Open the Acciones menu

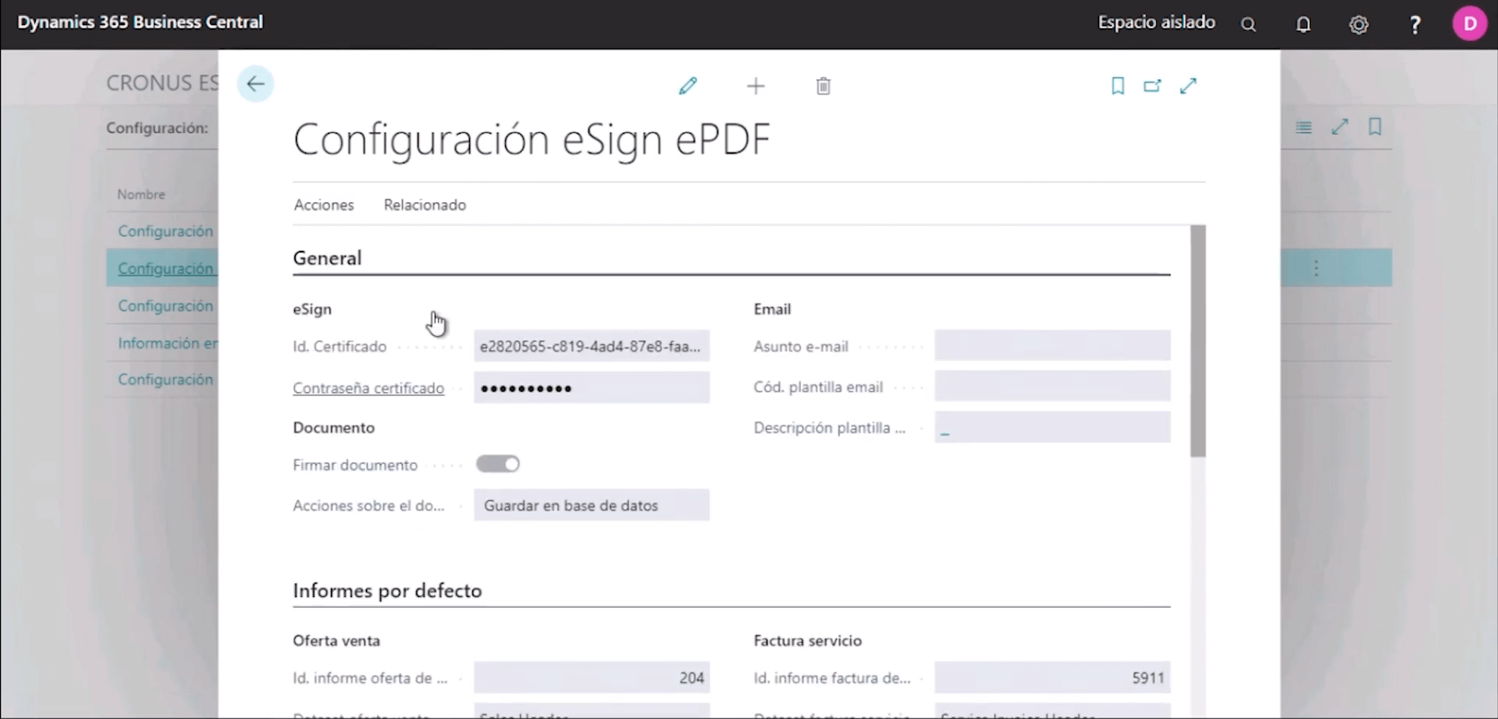(x=324, y=205)
